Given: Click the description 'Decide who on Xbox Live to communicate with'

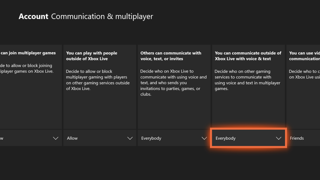Looking at the screenshot, I should pyautogui.click(x=173, y=82).
